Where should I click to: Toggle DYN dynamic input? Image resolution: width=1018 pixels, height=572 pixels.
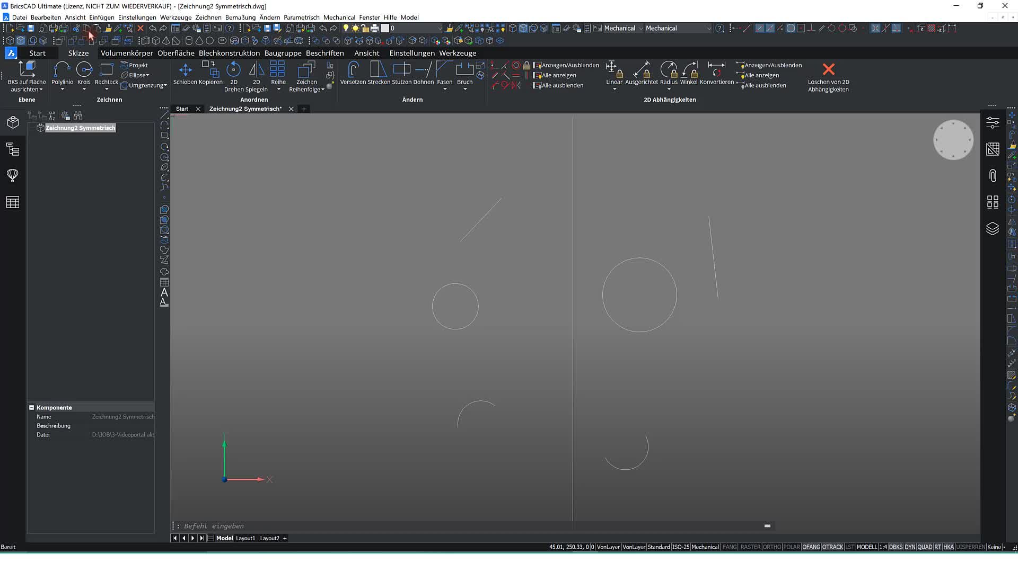point(910,547)
